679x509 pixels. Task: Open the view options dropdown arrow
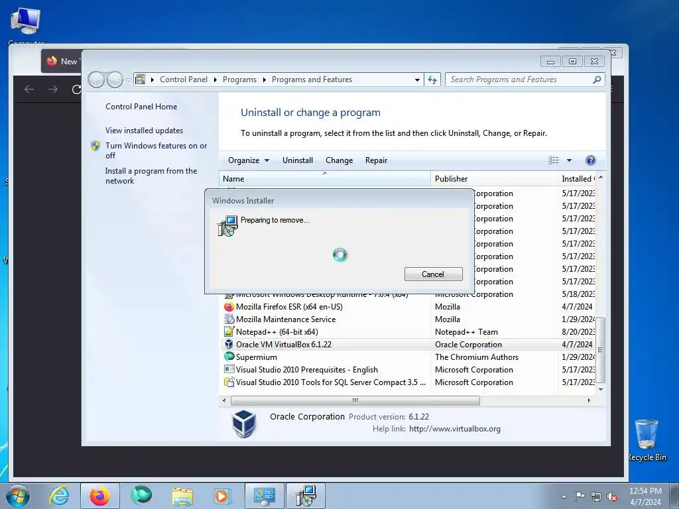pos(569,160)
